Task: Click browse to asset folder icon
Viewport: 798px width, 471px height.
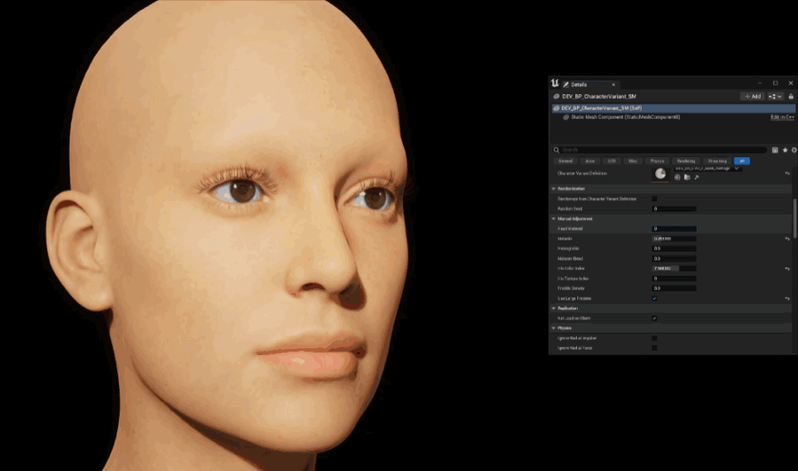Action: [x=687, y=178]
